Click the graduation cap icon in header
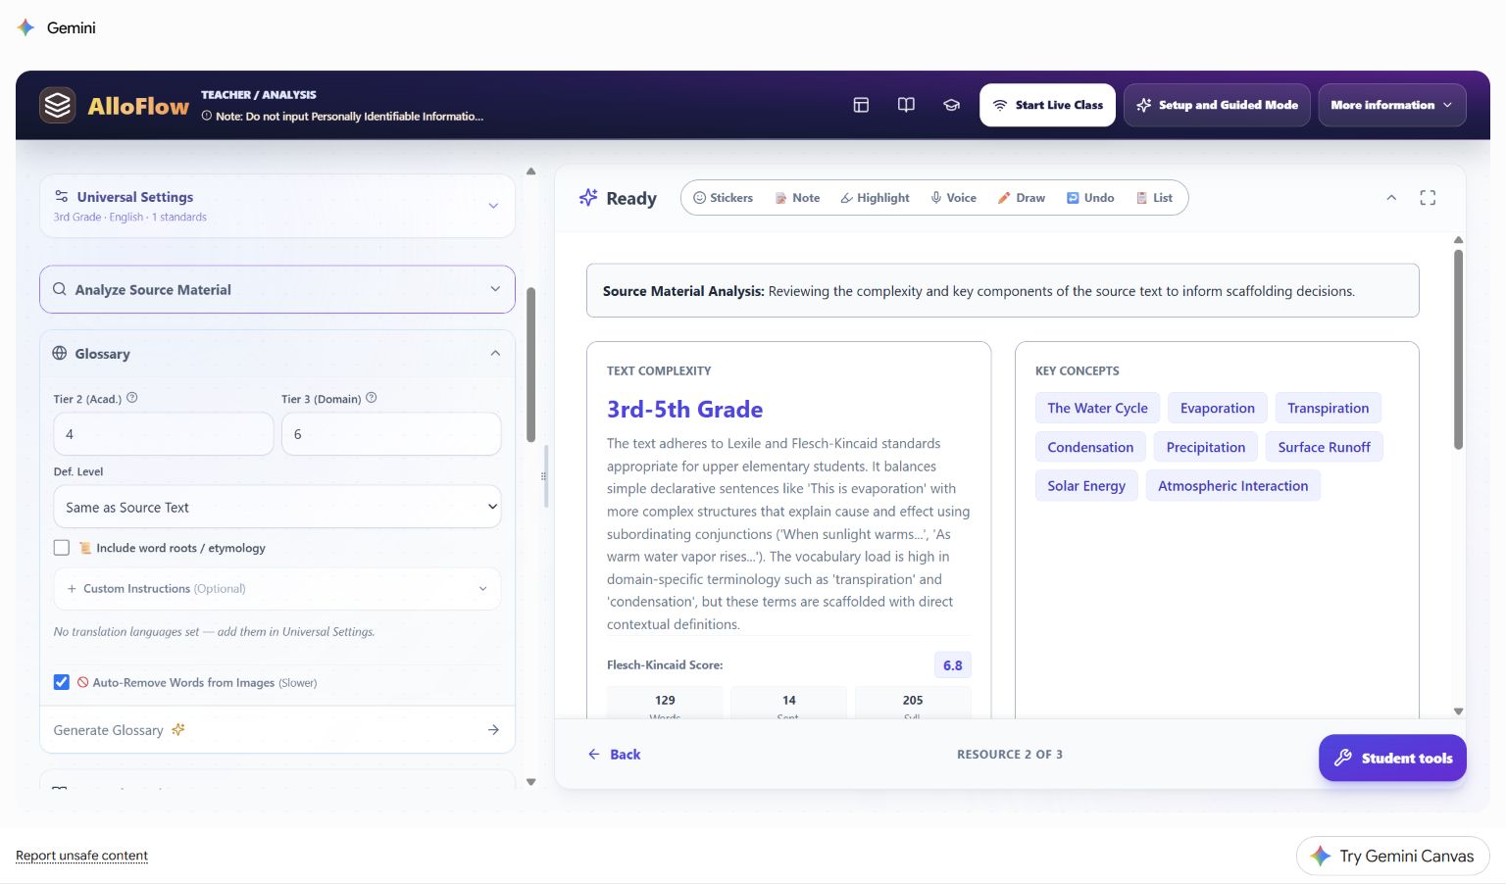 coord(951,105)
